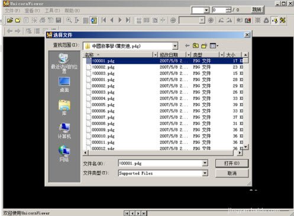Click the dialog's go-back arrow icon
Image resolution: width=294 pixels, height=216 pixels.
(x=187, y=46)
